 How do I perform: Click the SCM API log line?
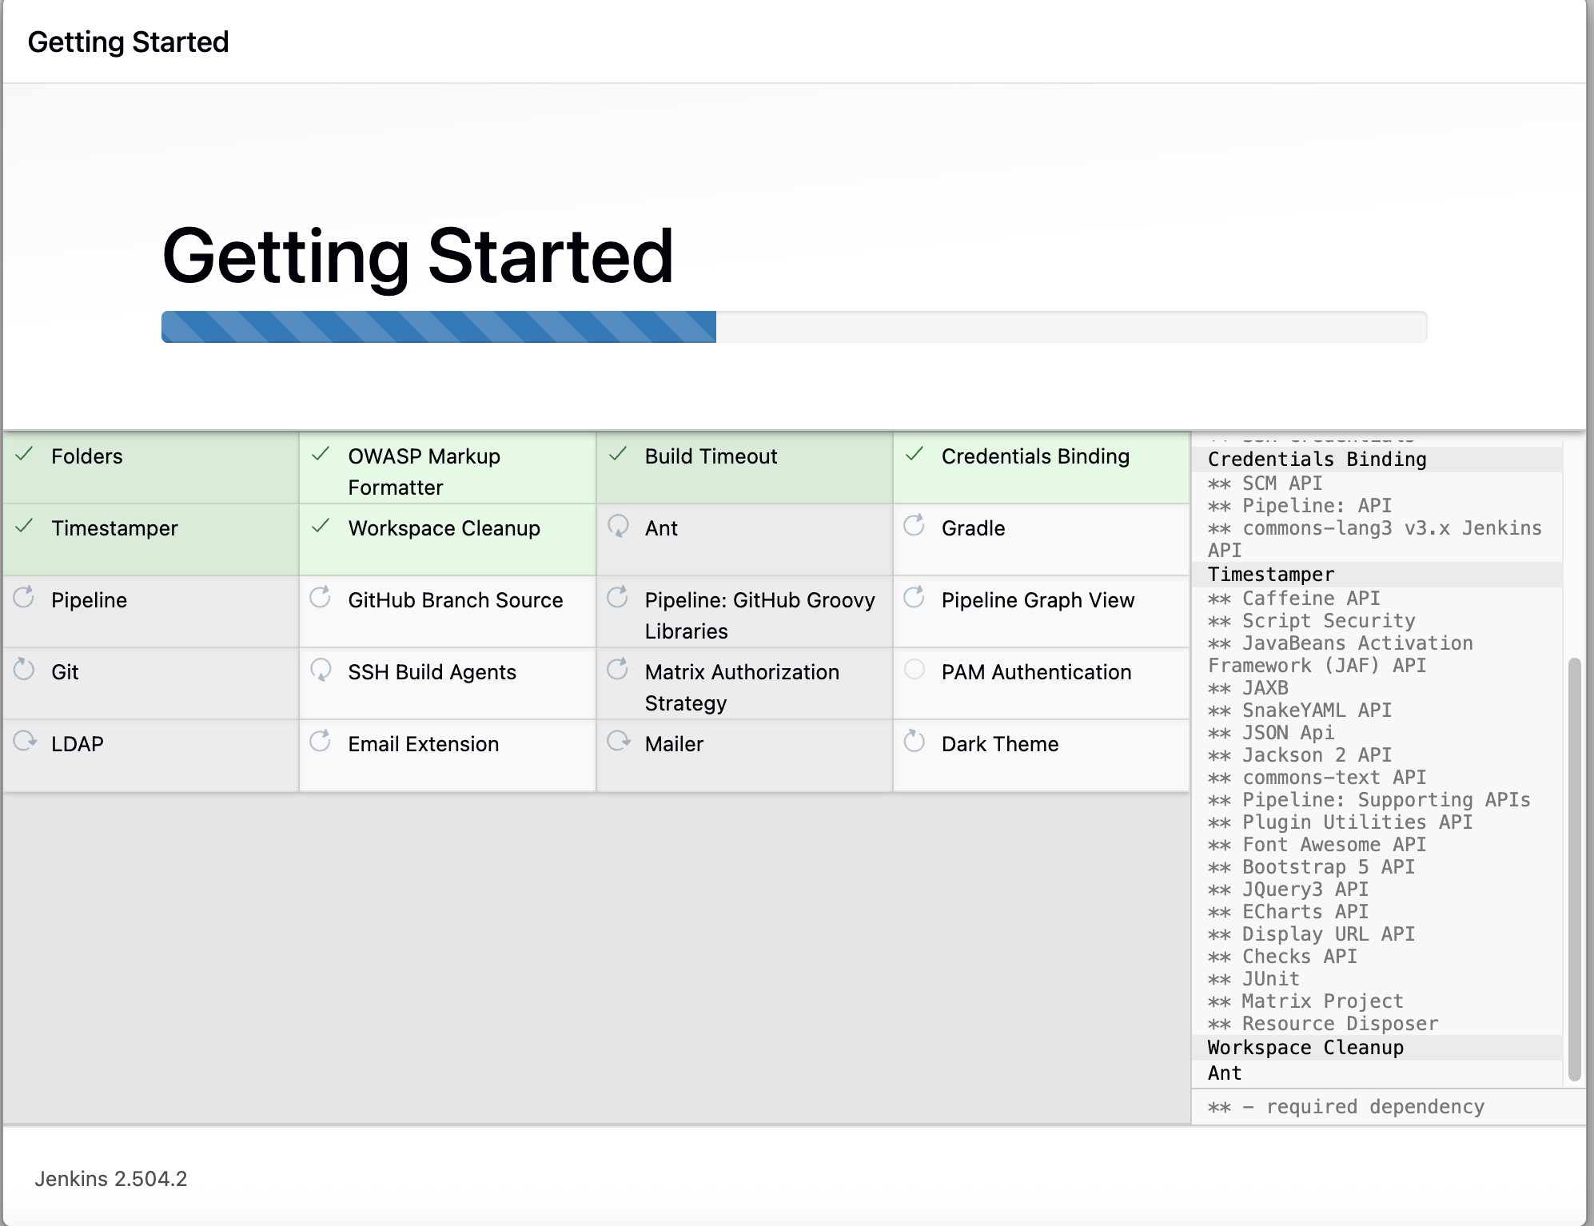(x=1265, y=484)
